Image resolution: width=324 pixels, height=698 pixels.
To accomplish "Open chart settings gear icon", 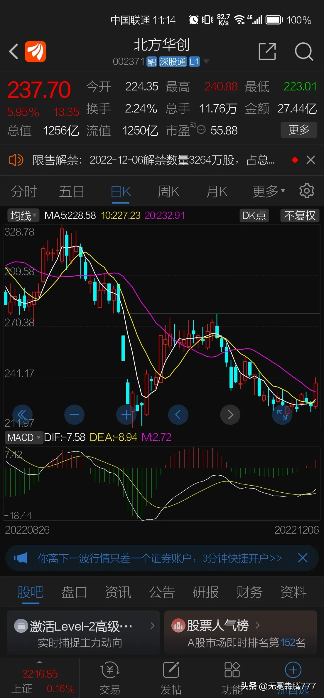I will click(307, 191).
